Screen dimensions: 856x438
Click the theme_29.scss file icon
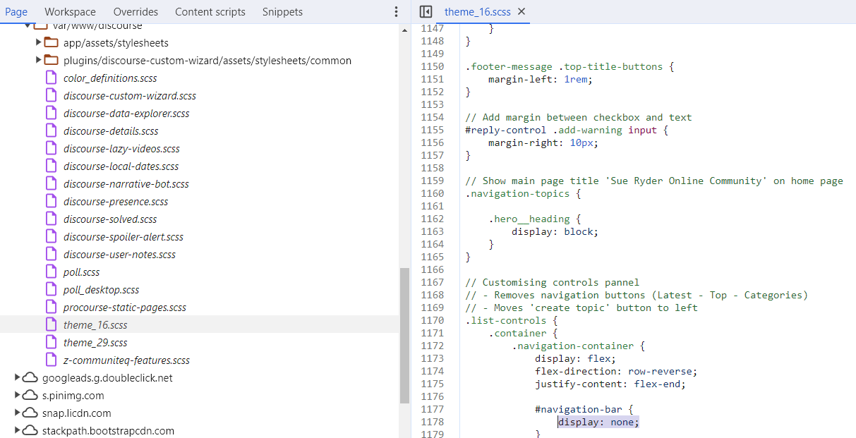click(50, 342)
